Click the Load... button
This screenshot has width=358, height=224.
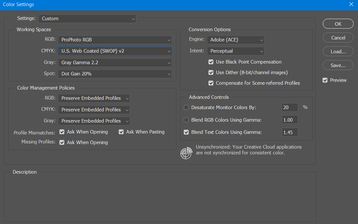[x=338, y=51]
